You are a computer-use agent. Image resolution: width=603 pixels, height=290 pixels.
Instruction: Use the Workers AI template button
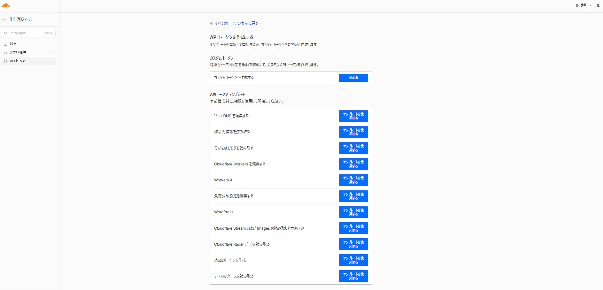click(353, 180)
